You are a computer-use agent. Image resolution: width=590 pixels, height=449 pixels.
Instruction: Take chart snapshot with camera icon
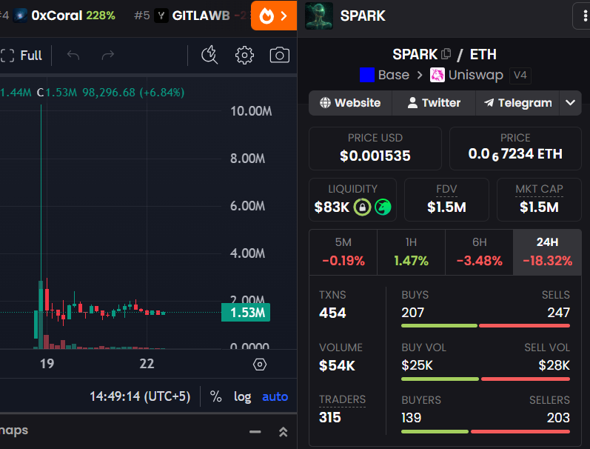(280, 56)
